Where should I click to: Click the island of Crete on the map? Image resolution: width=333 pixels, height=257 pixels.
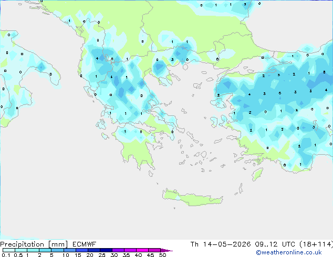tap(193, 197)
